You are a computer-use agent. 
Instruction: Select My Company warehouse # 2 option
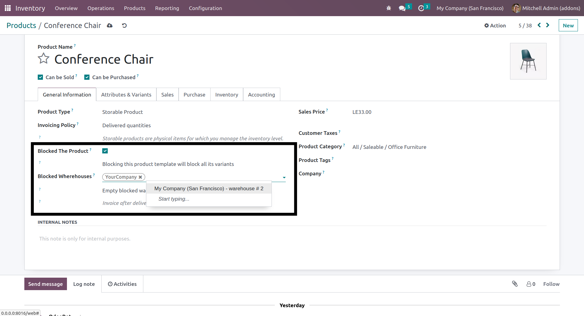pos(209,188)
